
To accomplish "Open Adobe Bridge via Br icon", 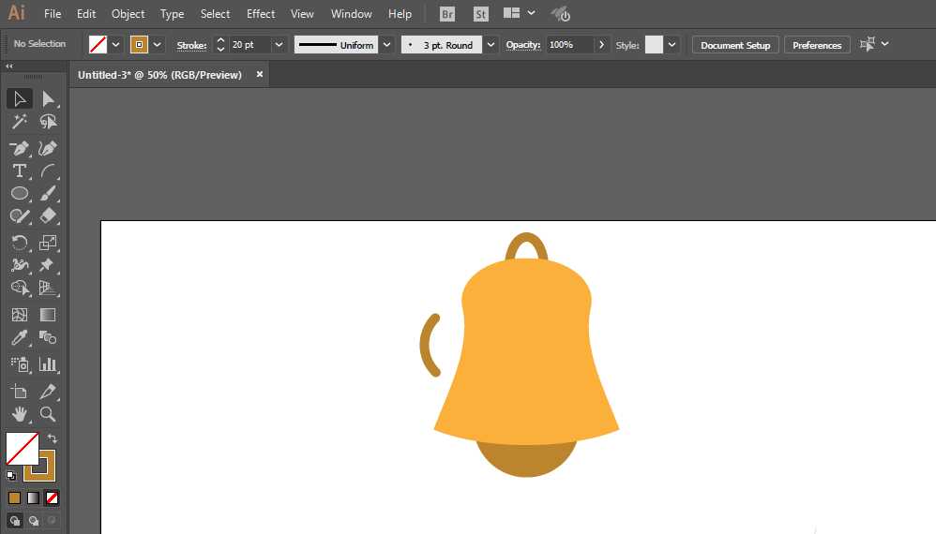I will click(x=447, y=14).
